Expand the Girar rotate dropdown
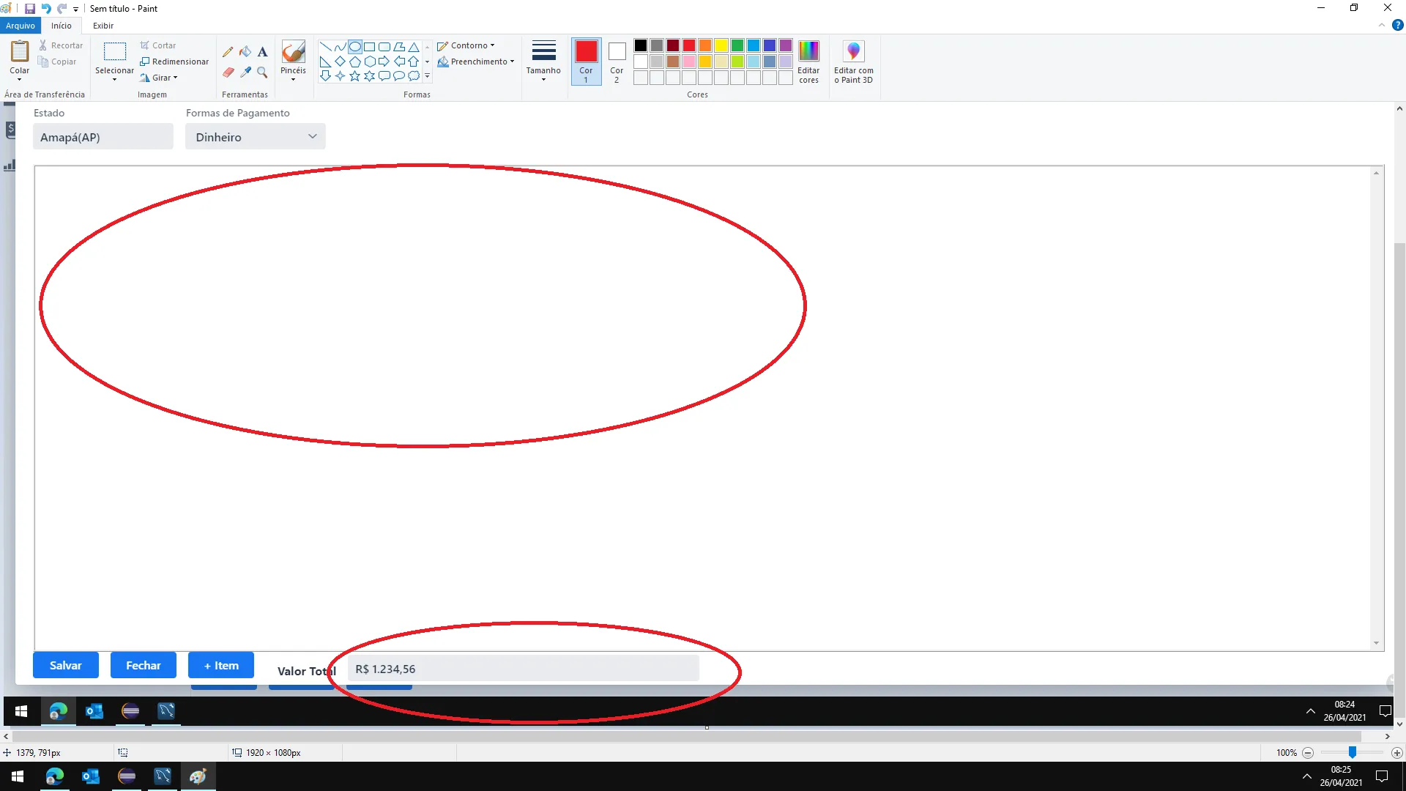 160,78
